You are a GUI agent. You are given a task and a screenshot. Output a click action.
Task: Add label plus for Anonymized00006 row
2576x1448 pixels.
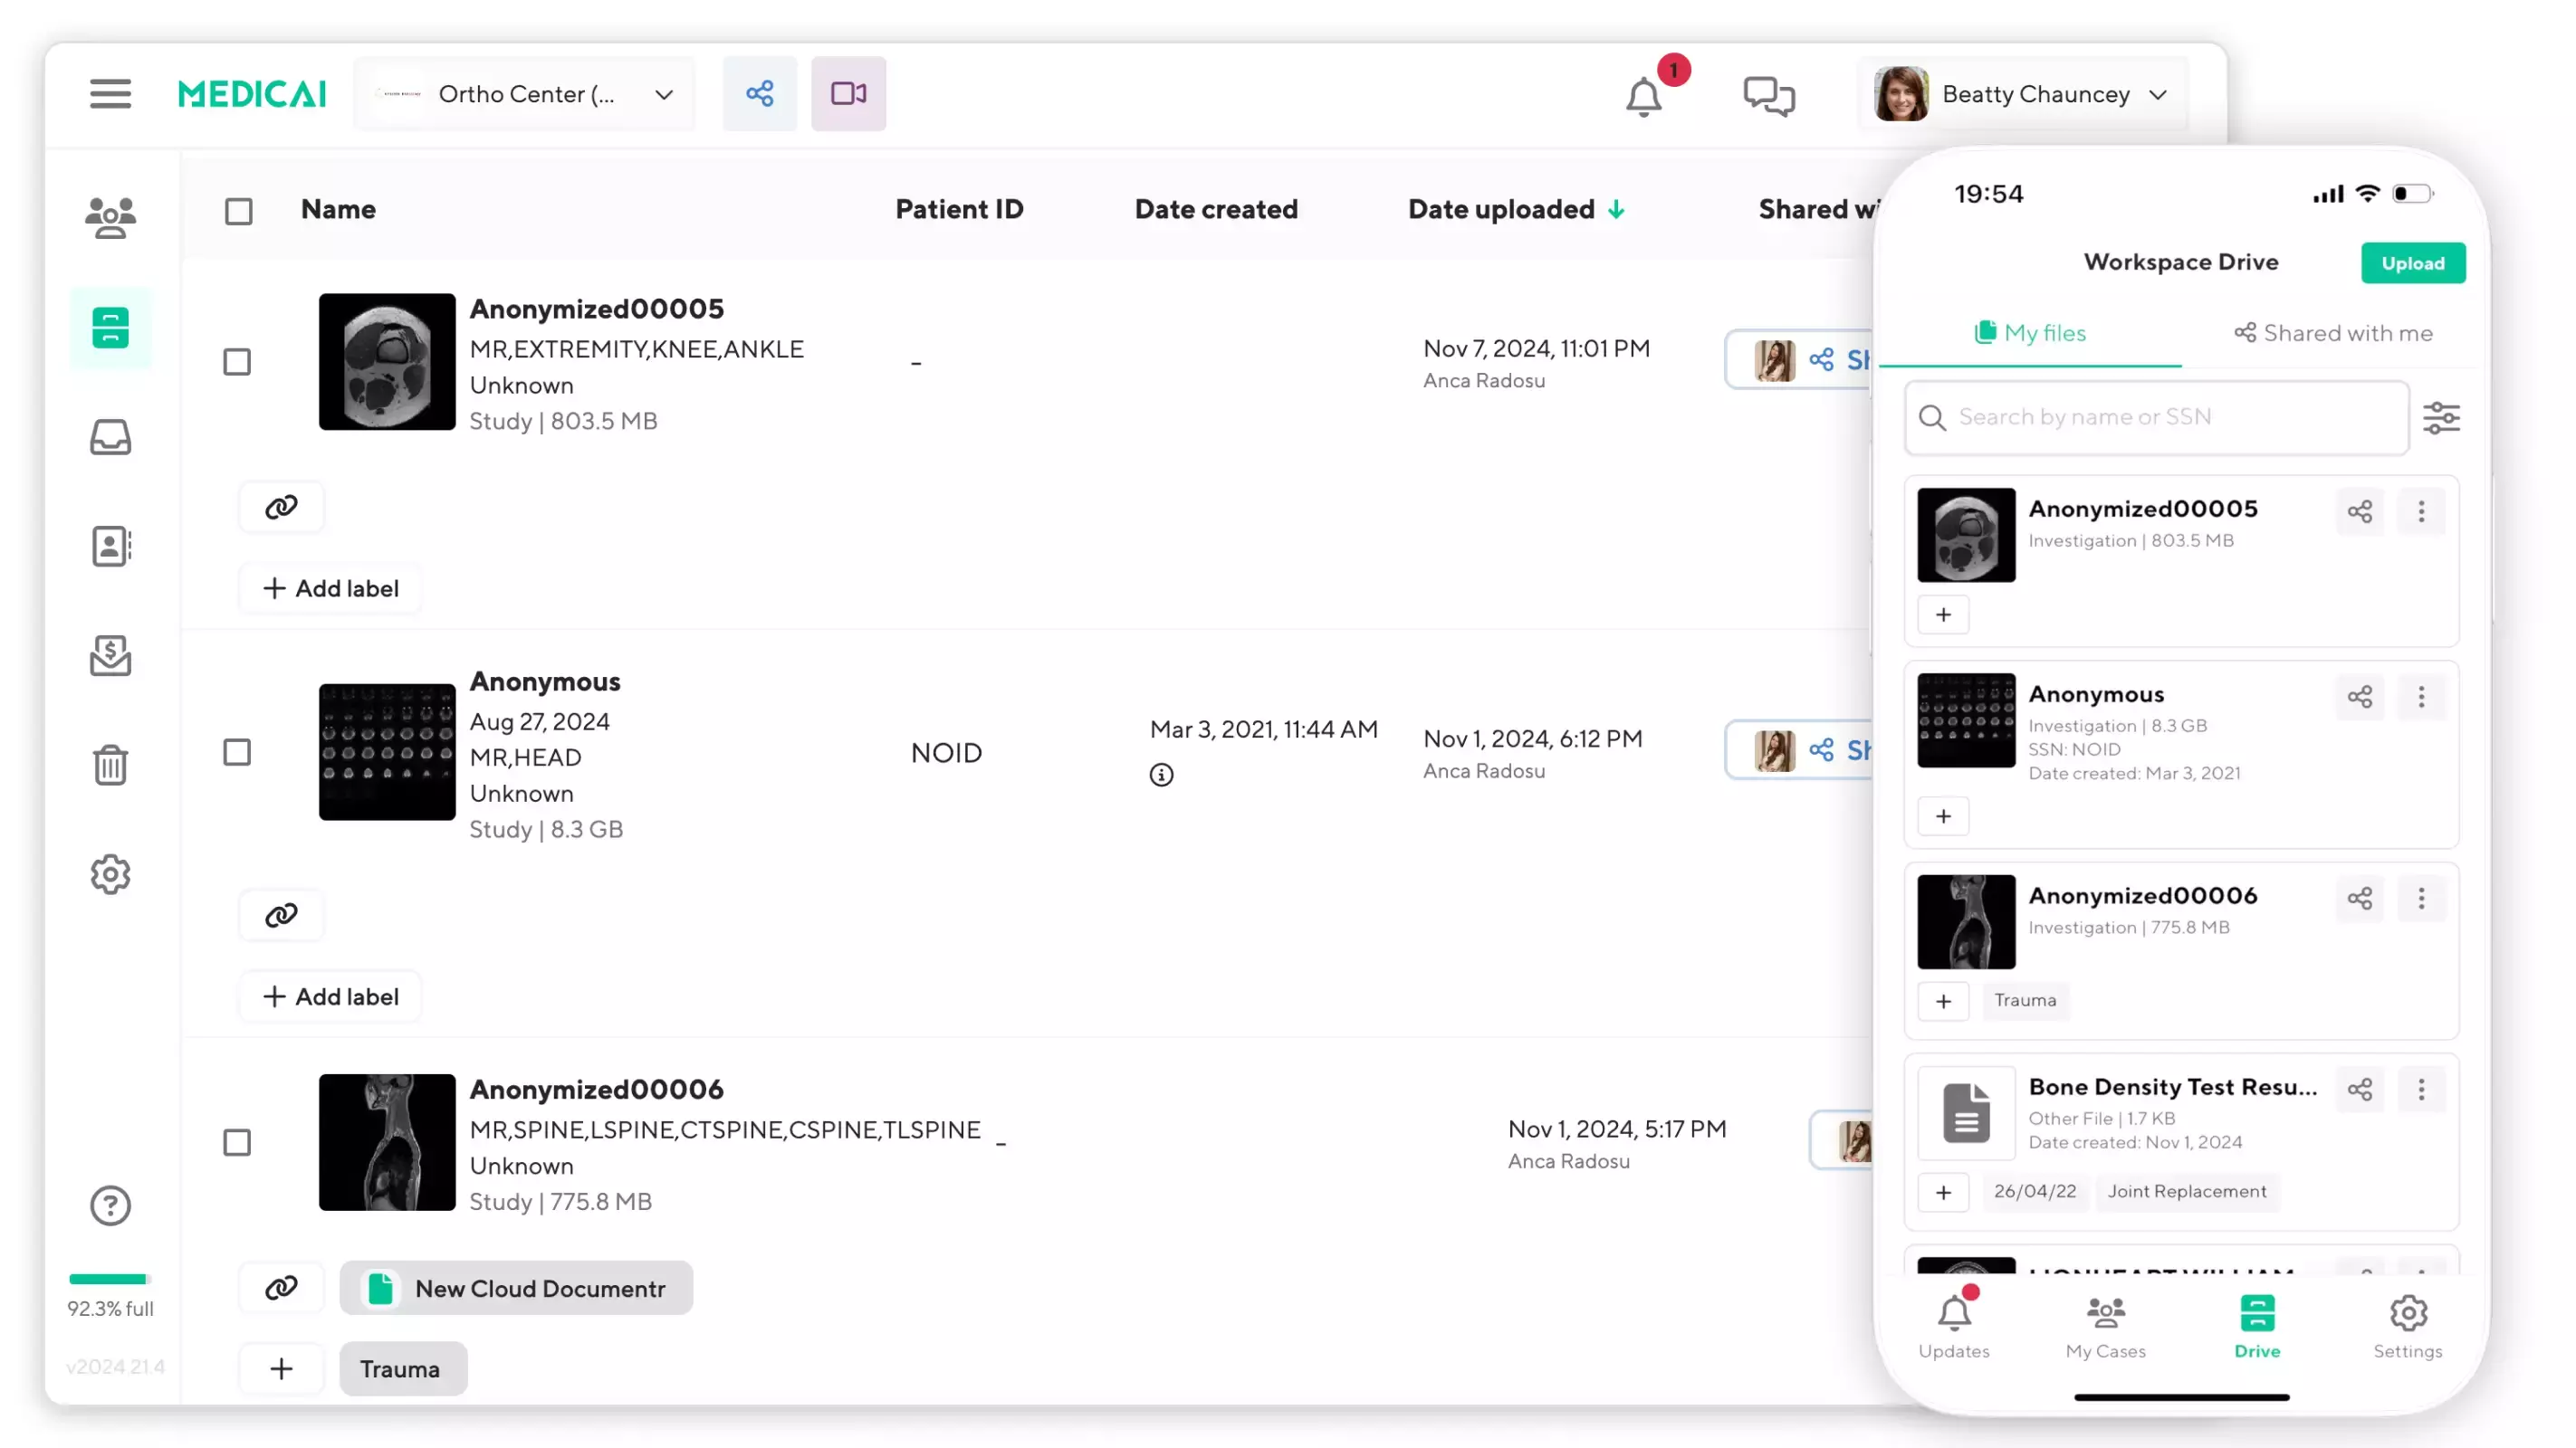click(281, 1369)
